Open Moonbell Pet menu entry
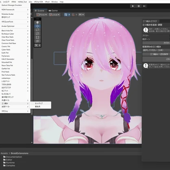The height and width of the screenshot is (170, 170). (15, 62)
